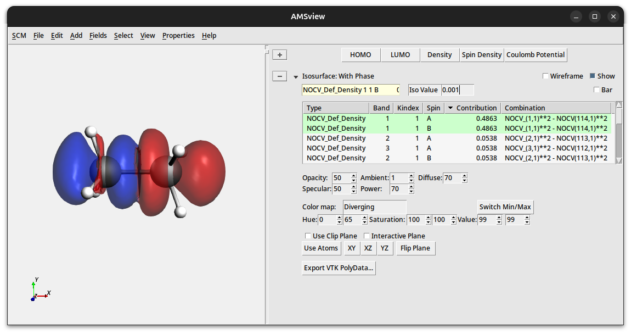Check the Use Clip Plane option
Image resolution: width=631 pixels, height=334 pixels.
point(308,236)
